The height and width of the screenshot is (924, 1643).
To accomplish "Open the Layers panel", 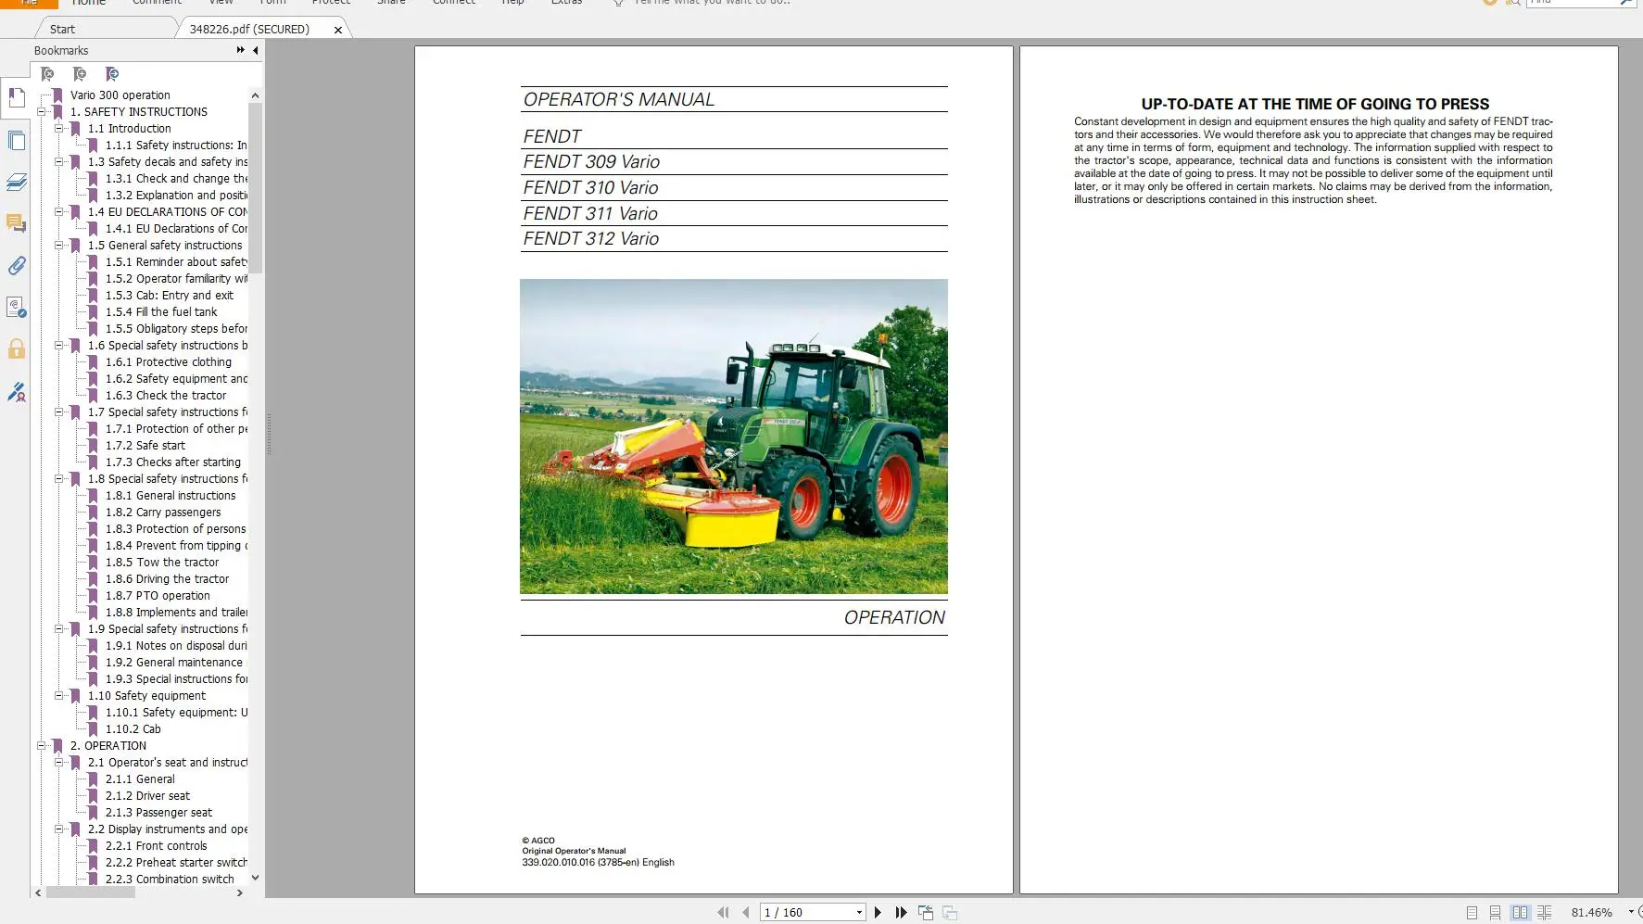I will tap(16, 183).
